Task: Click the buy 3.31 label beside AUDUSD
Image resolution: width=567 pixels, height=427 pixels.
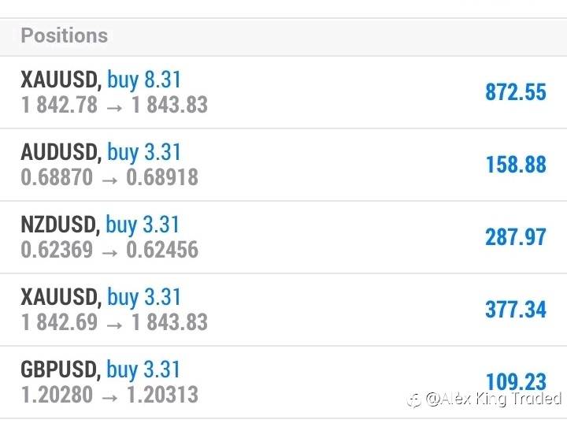Action: (x=144, y=152)
